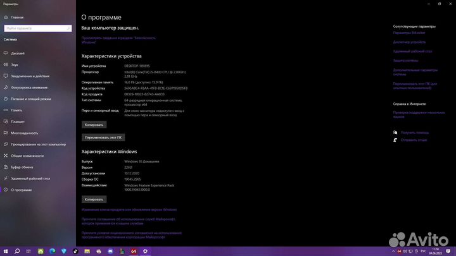Open File Explorer from the taskbar
This screenshot has height=256, width=456.
[x=87, y=252]
